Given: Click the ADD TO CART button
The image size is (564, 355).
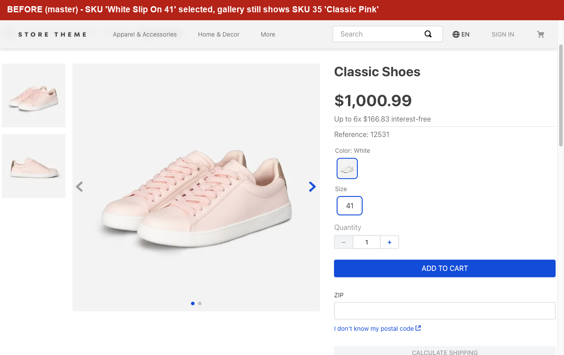Looking at the screenshot, I should 445,268.
